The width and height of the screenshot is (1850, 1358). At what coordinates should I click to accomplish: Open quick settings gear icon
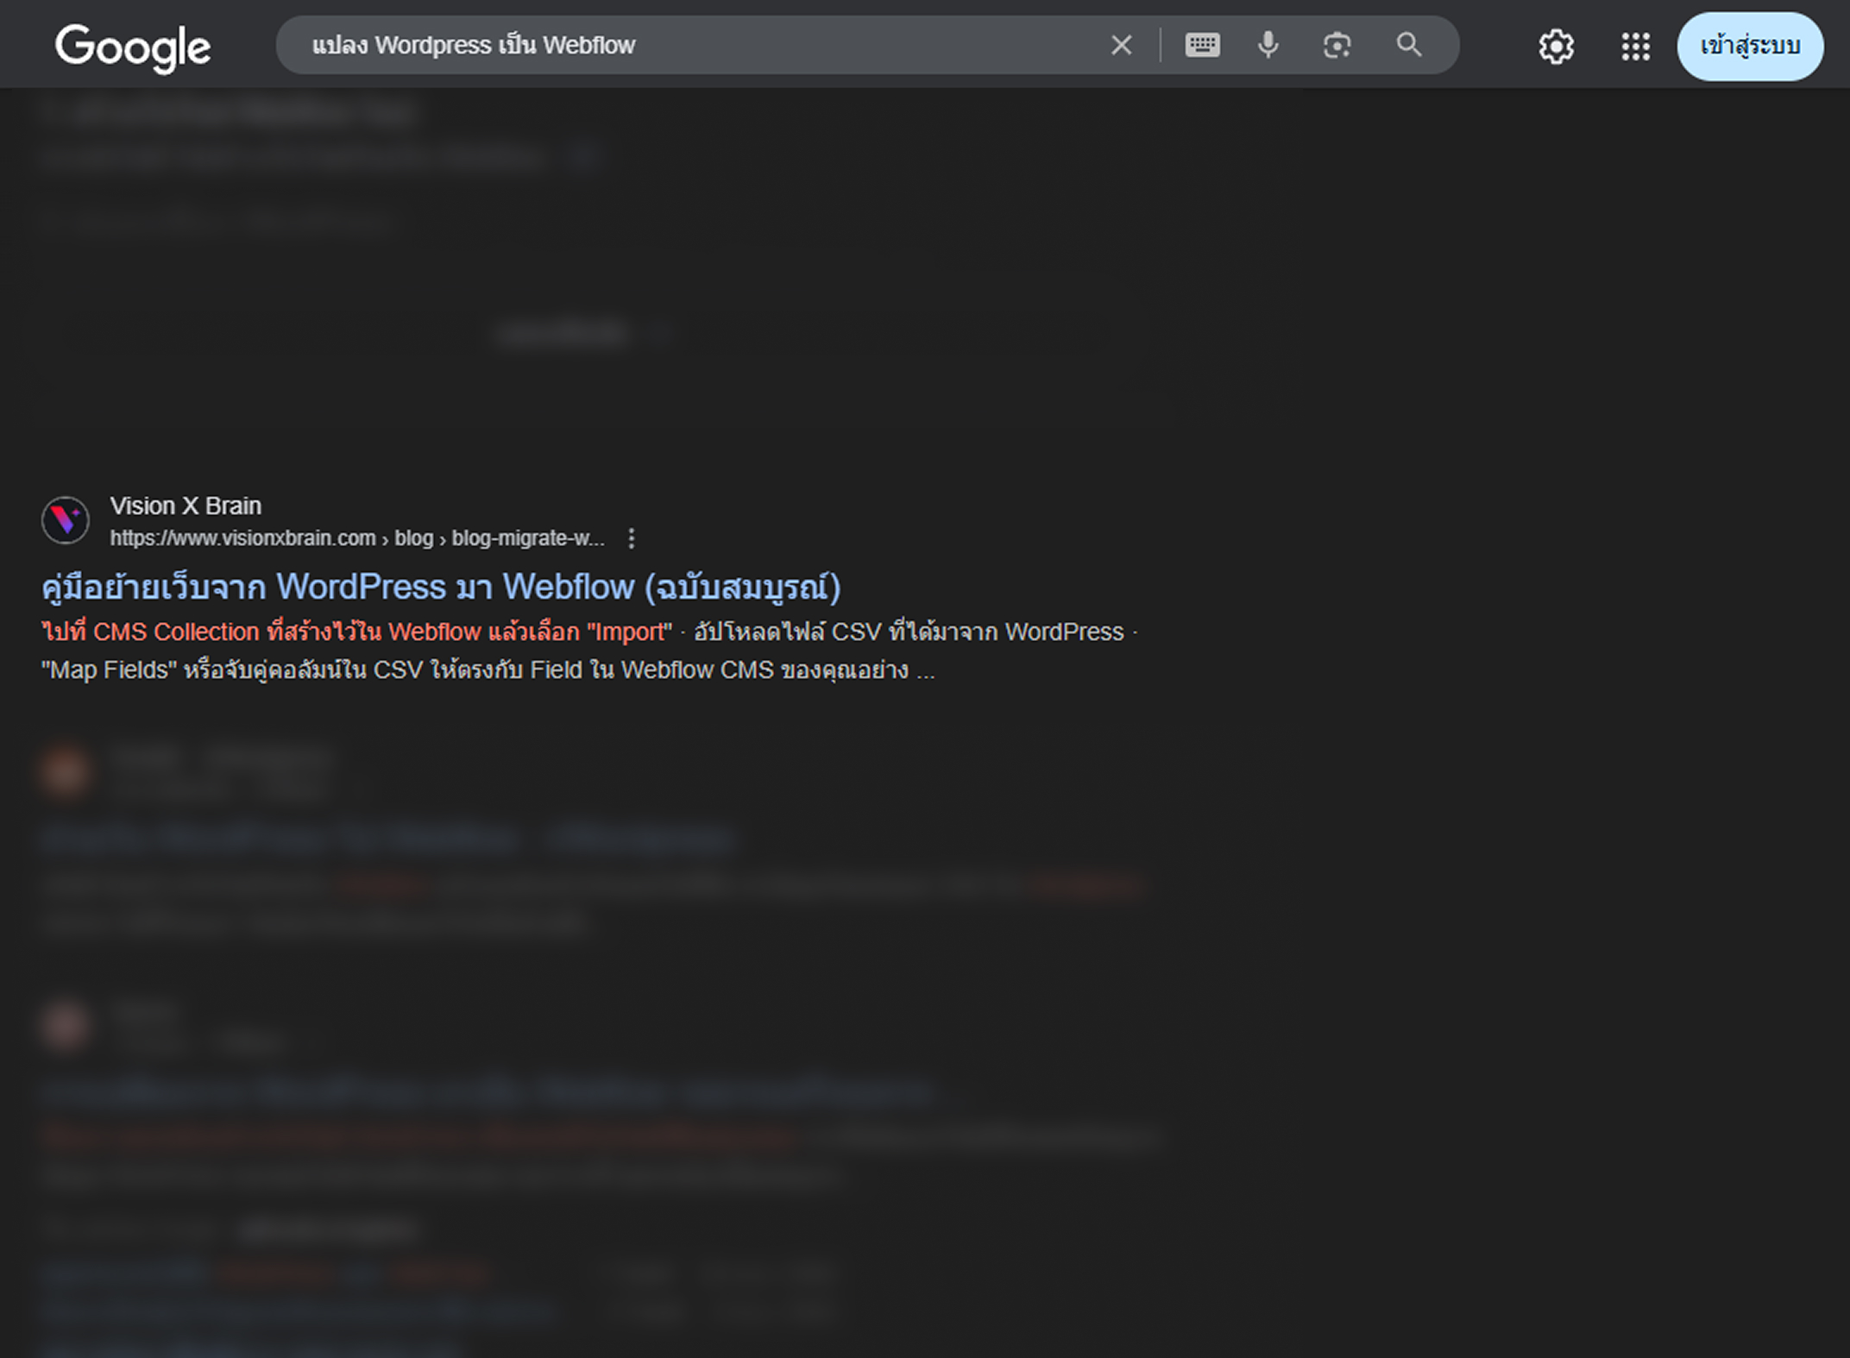coord(1556,47)
